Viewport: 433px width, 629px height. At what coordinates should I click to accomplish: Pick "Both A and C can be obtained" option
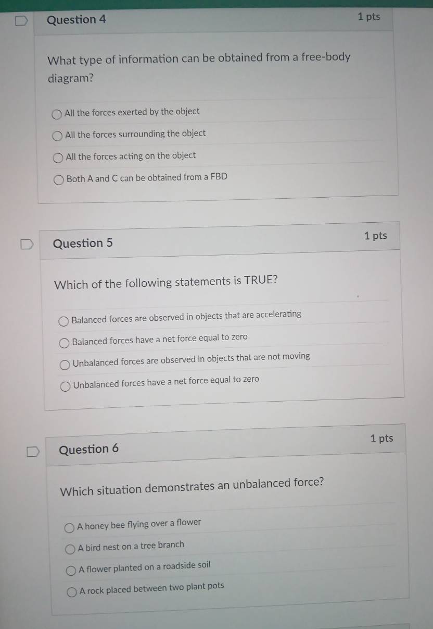pyautogui.click(x=60, y=180)
